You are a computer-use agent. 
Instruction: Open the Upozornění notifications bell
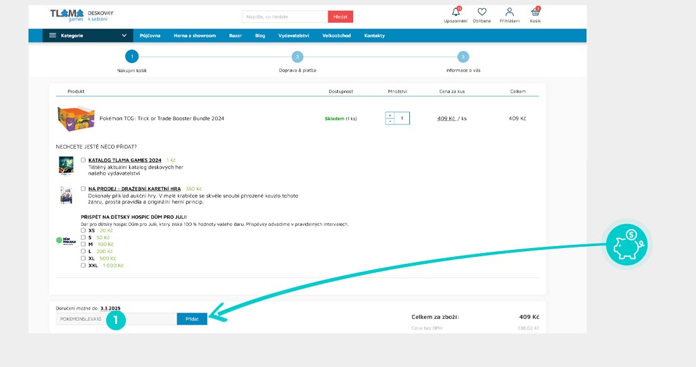(x=456, y=12)
